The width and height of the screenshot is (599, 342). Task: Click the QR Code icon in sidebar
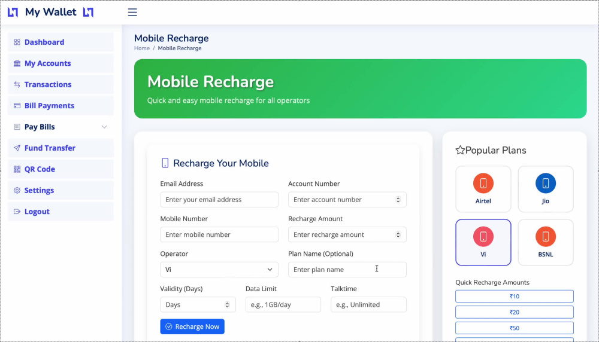[x=17, y=169]
